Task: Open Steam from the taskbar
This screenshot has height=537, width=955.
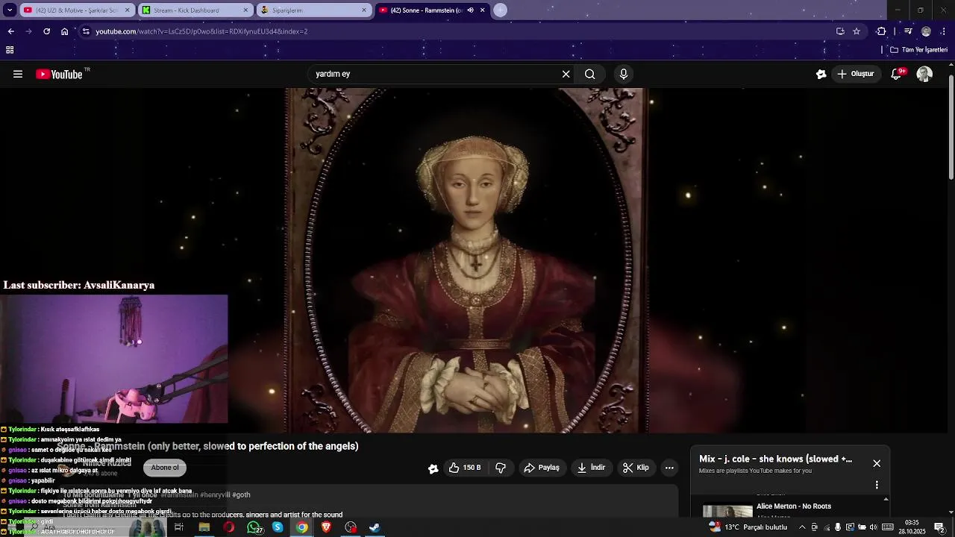Action: [375, 527]
